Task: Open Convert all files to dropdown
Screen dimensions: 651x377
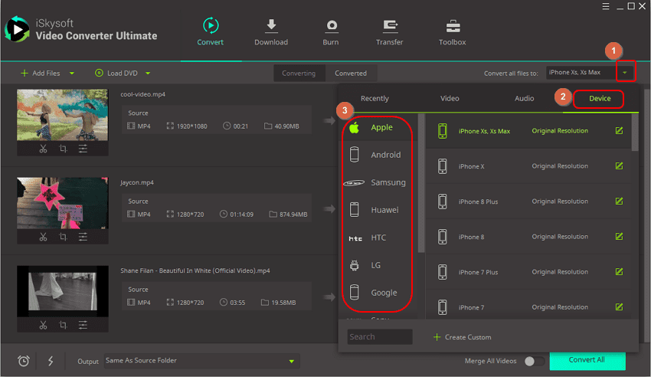Action: point(626,73)
